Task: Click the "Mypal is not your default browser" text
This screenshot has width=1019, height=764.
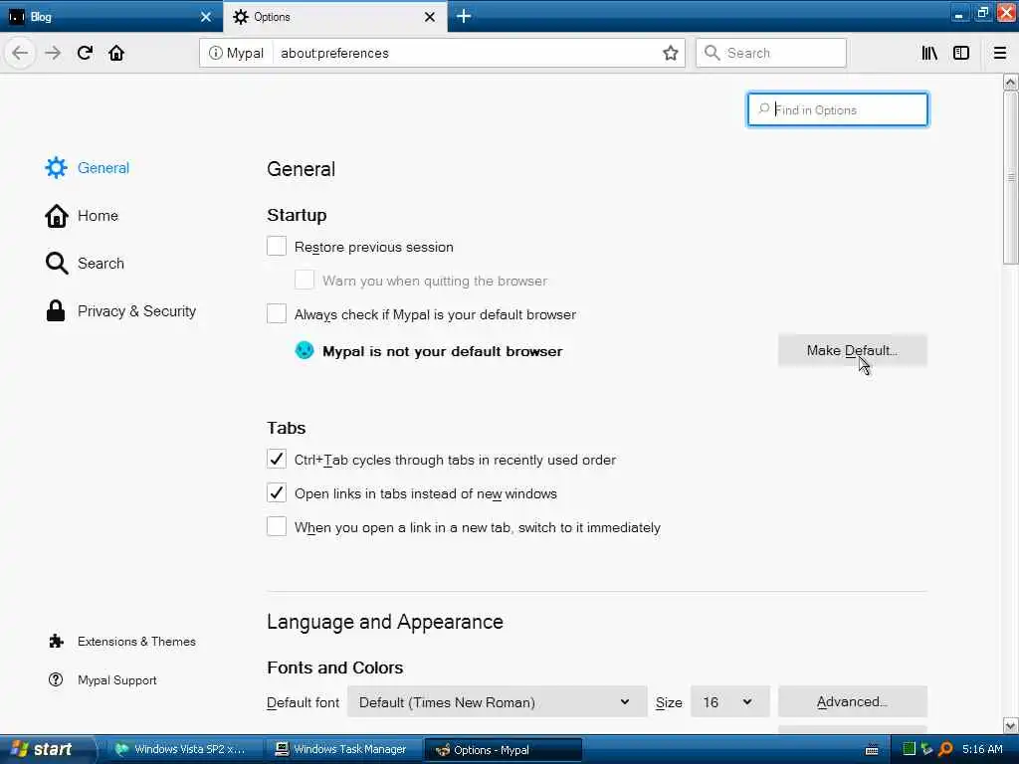Action: 443,351
